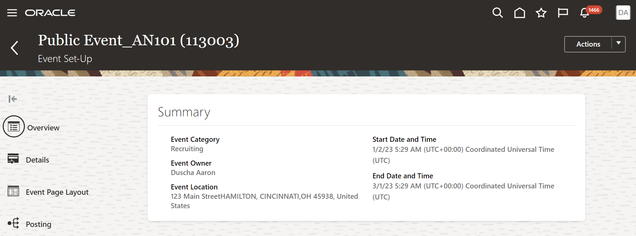Open the Watchlist flag icon
Viewport: 636px width, 236px height.
tap(563, 13)
